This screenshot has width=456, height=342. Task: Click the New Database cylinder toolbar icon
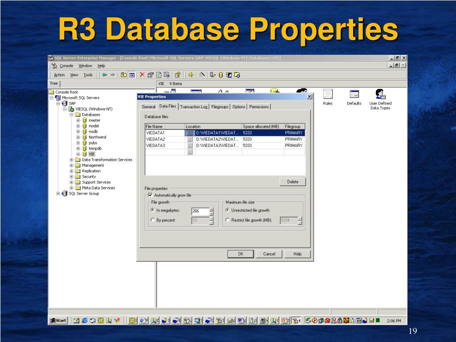coord(221,75)
